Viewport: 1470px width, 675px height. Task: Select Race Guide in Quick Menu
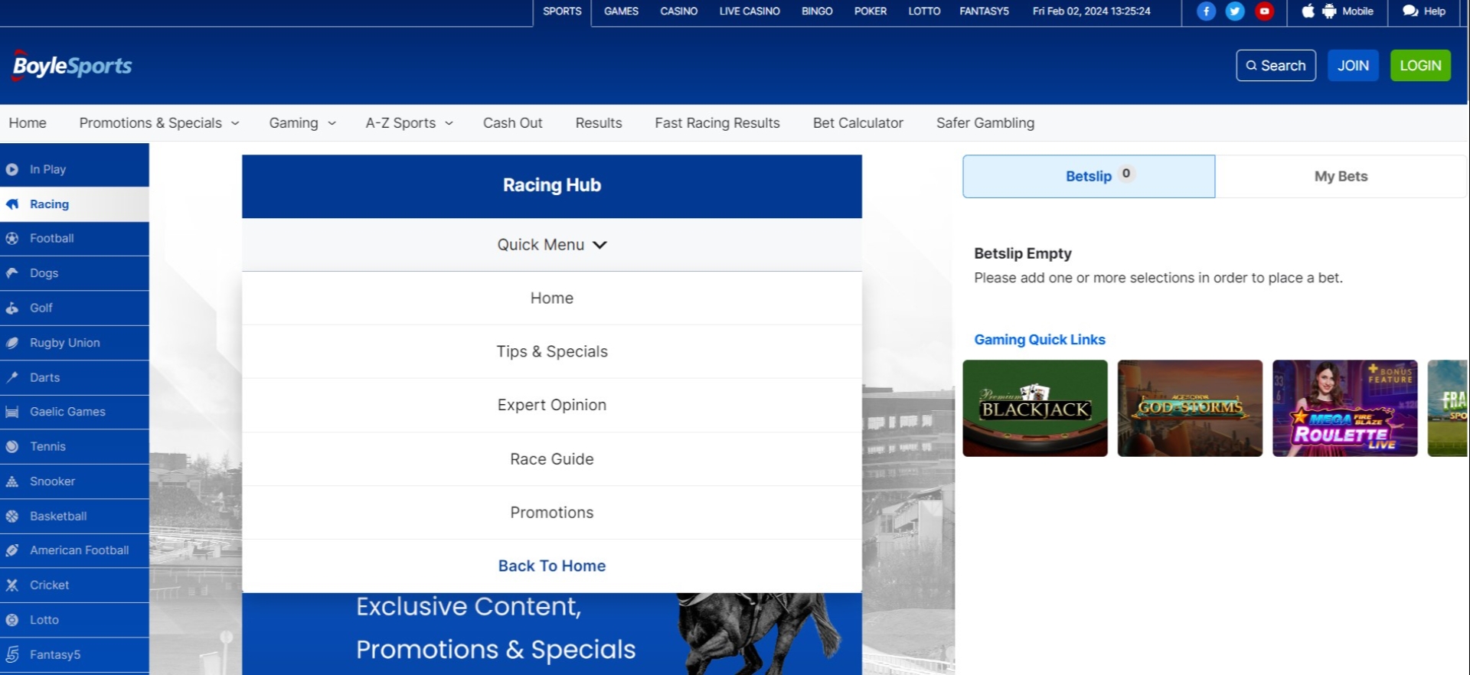pos(552,459)
